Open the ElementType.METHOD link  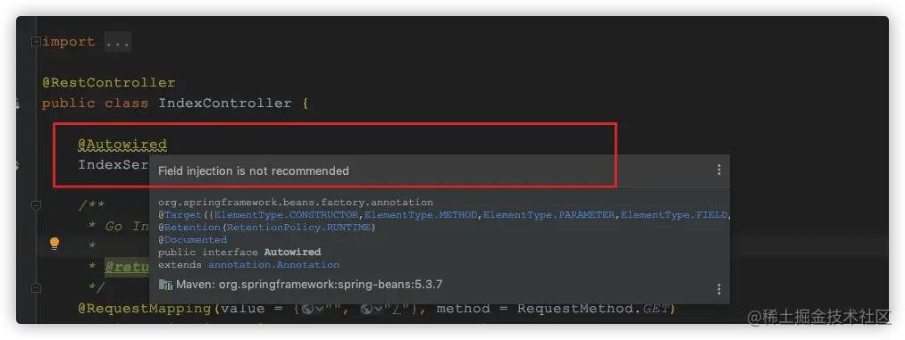421,215
